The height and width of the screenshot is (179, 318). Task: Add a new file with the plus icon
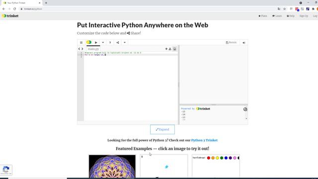coord(166,49)
